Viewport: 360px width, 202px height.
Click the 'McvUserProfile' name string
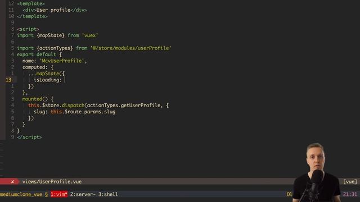pos(62,61)
